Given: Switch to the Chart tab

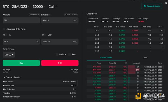Looking at the screenshot, I should click(x=145, y=58).
